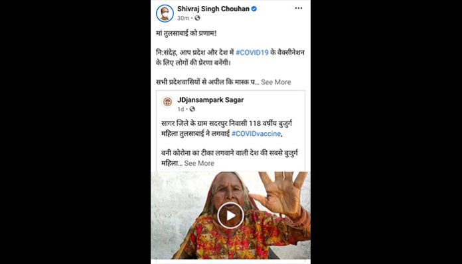Open the #COVID19 hashtag
Viewport: 462px width, 264px height.
click(252, 52)
